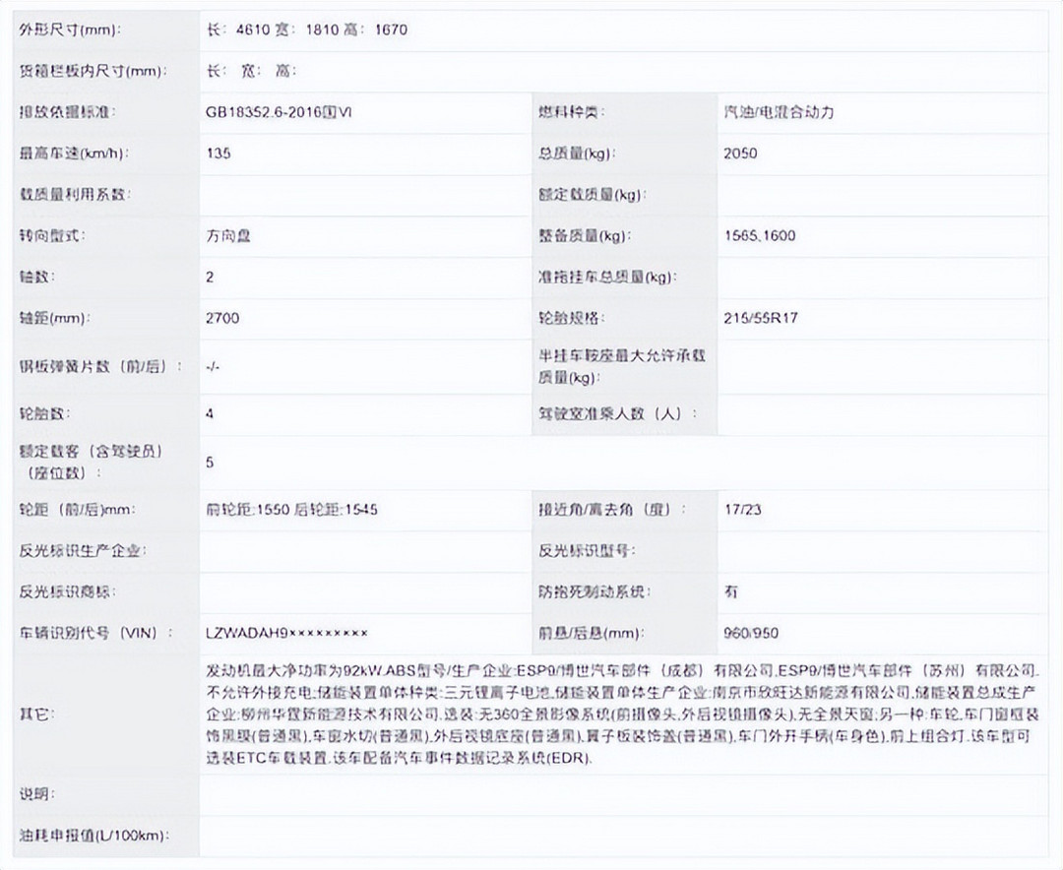The image size is (1063, 870).
Task: Click the 准拖挂车总质量(kg) label
Action: click(608, 278)
